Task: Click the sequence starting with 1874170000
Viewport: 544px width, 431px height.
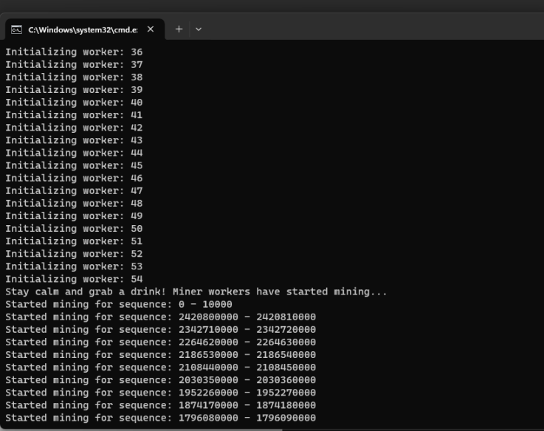Action: pyautogui.click(x=160, y=405)
